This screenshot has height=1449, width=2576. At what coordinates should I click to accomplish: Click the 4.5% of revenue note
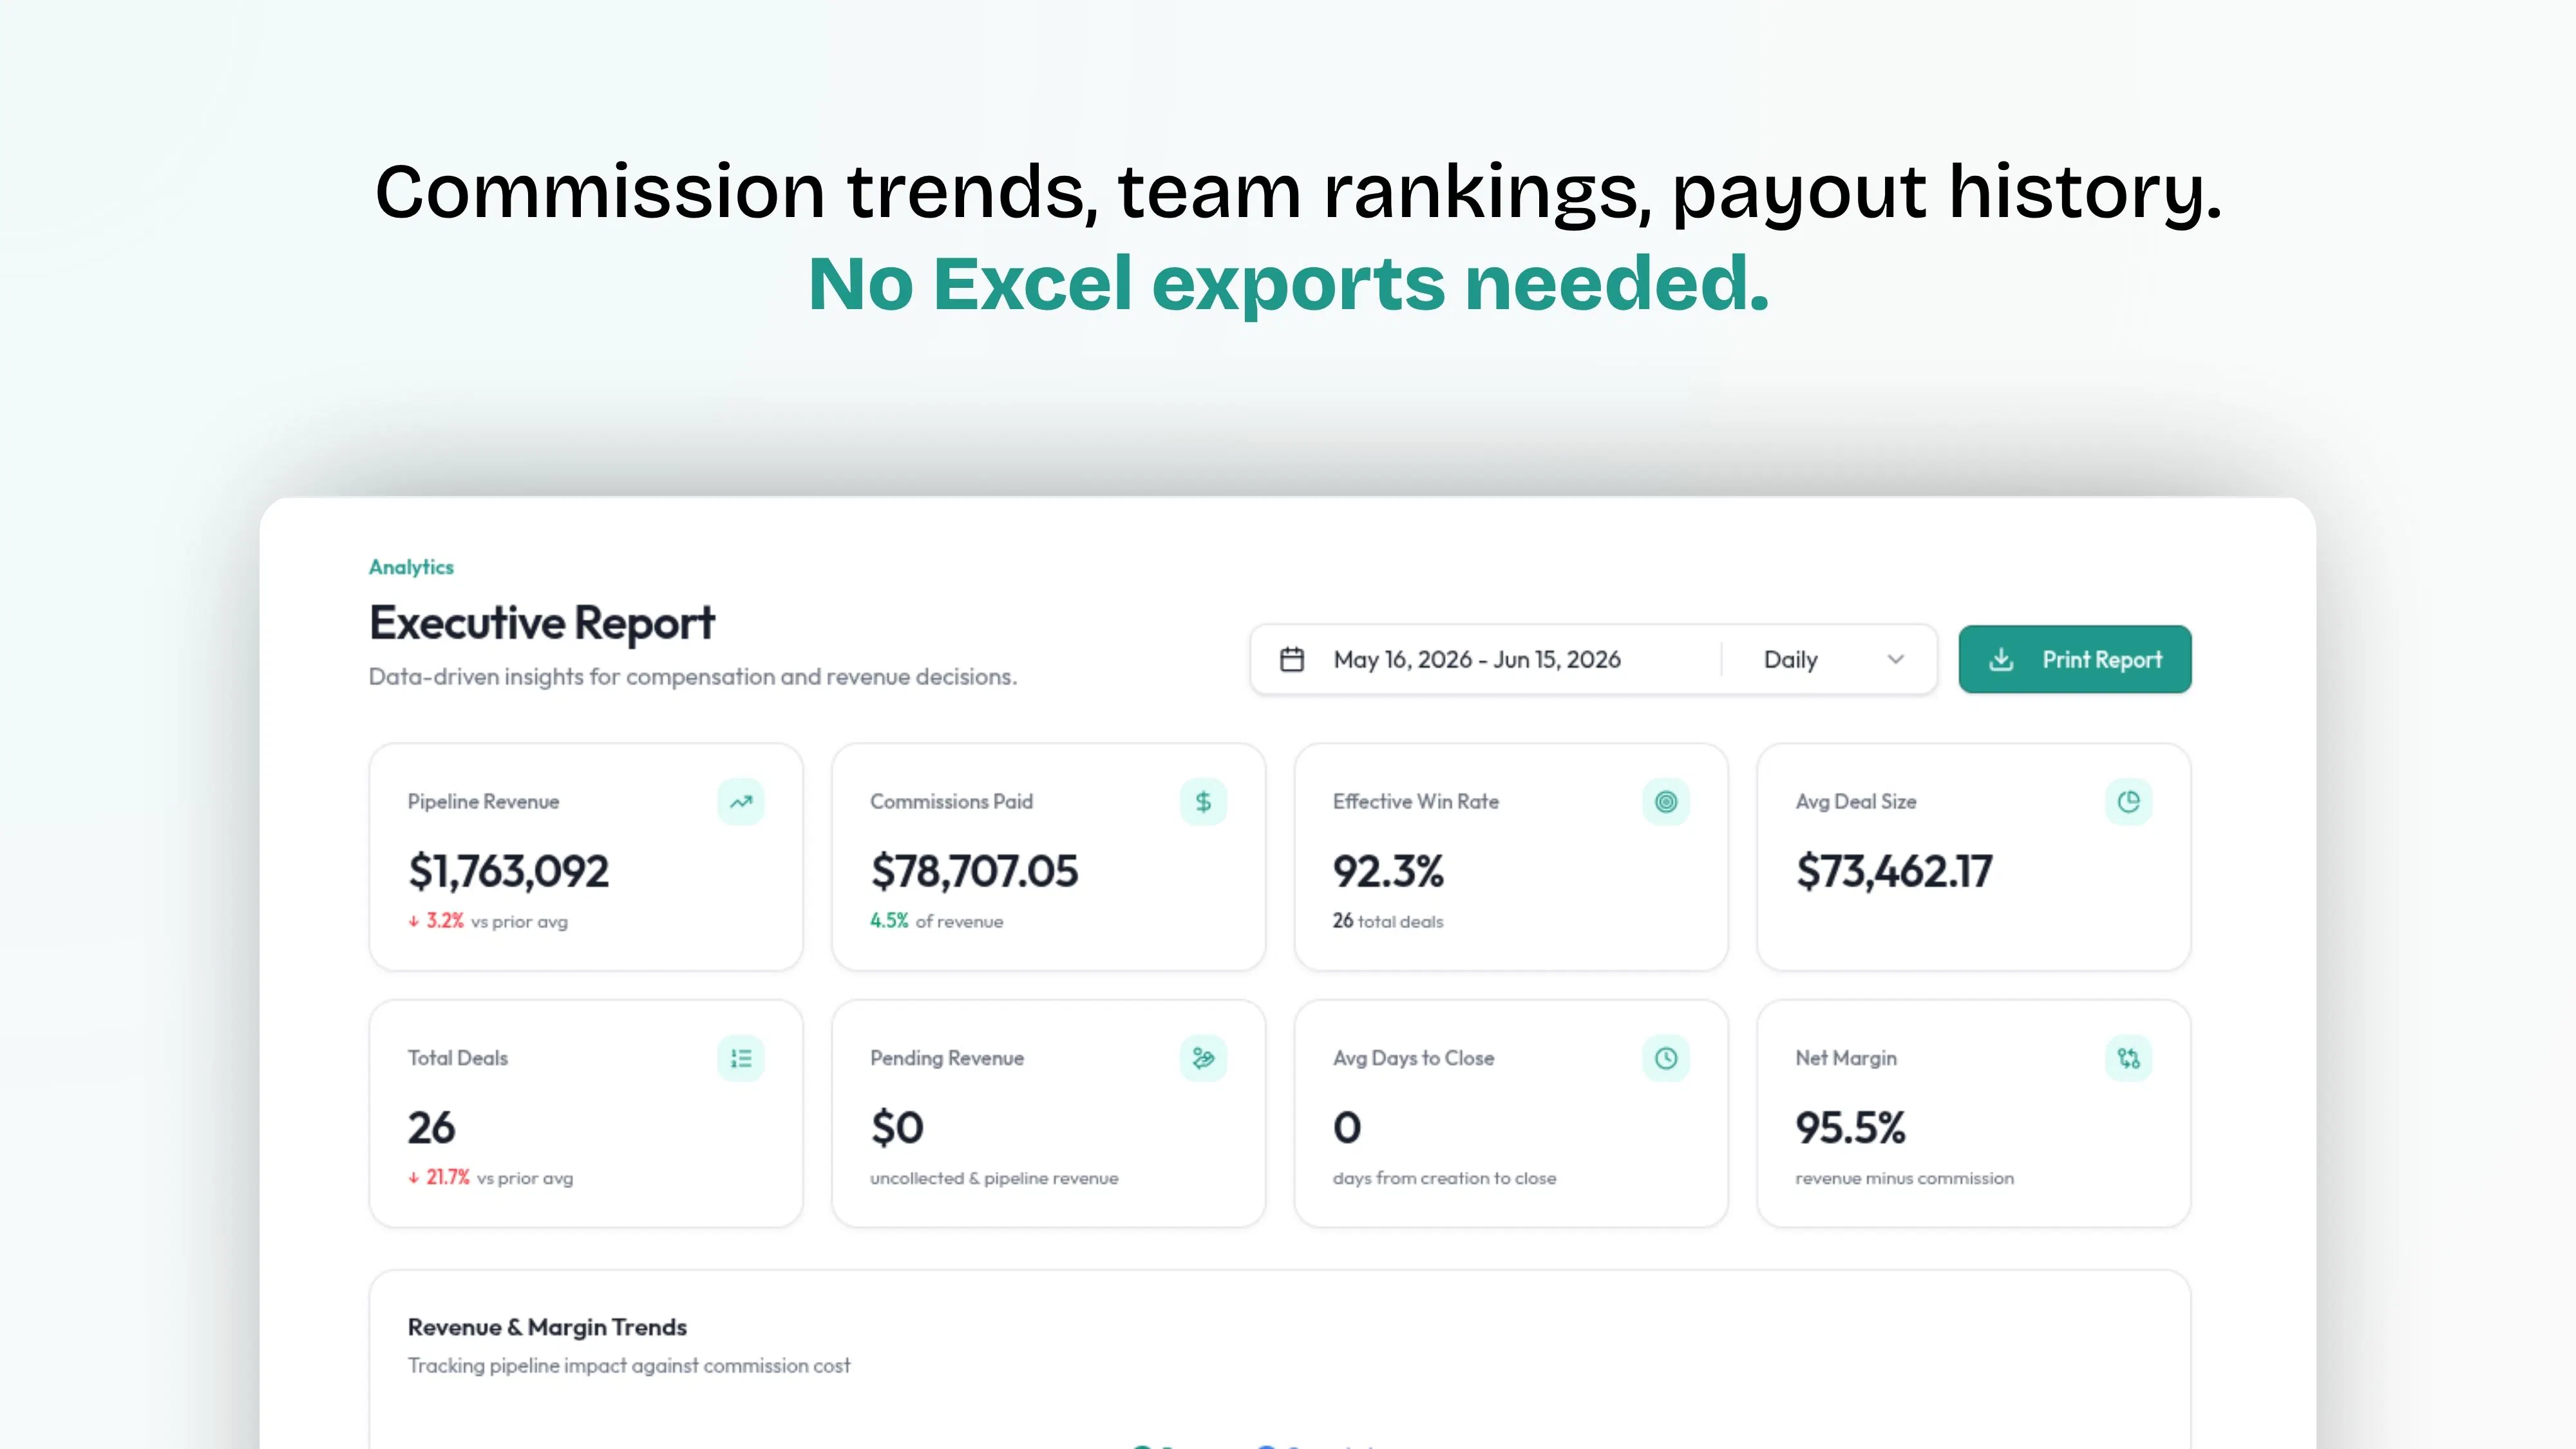(936, 921)
